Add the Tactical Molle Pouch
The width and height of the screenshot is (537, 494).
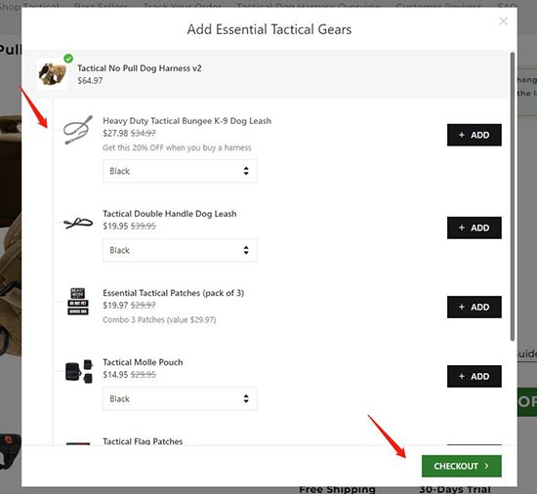[x=474, y=376]
